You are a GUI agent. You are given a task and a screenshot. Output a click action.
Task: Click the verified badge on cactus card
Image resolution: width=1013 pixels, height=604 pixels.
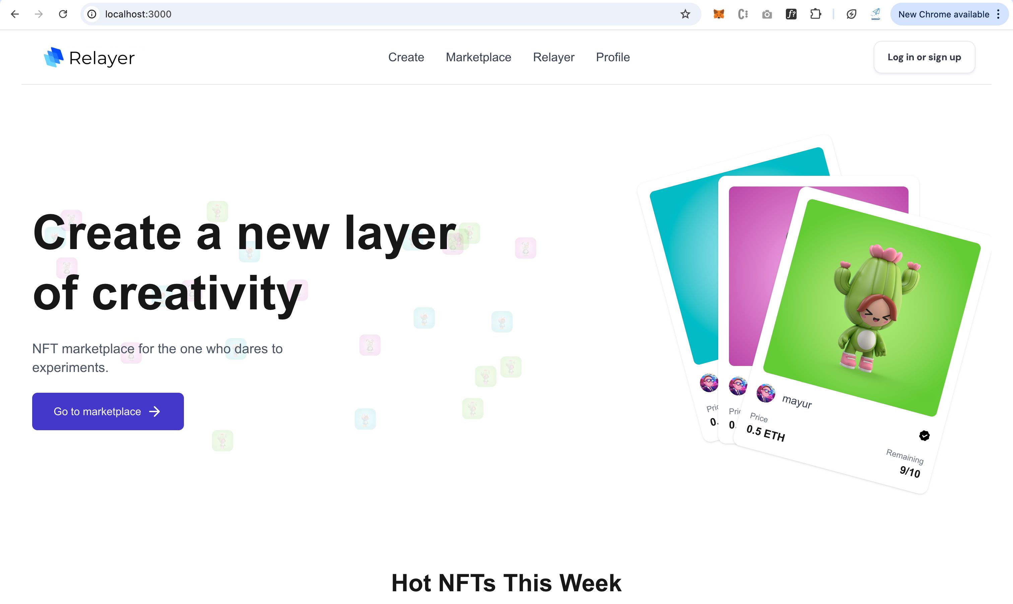924,436
